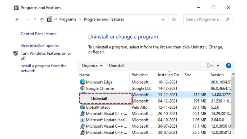Click the 195 MB size cell

[200, 101]
